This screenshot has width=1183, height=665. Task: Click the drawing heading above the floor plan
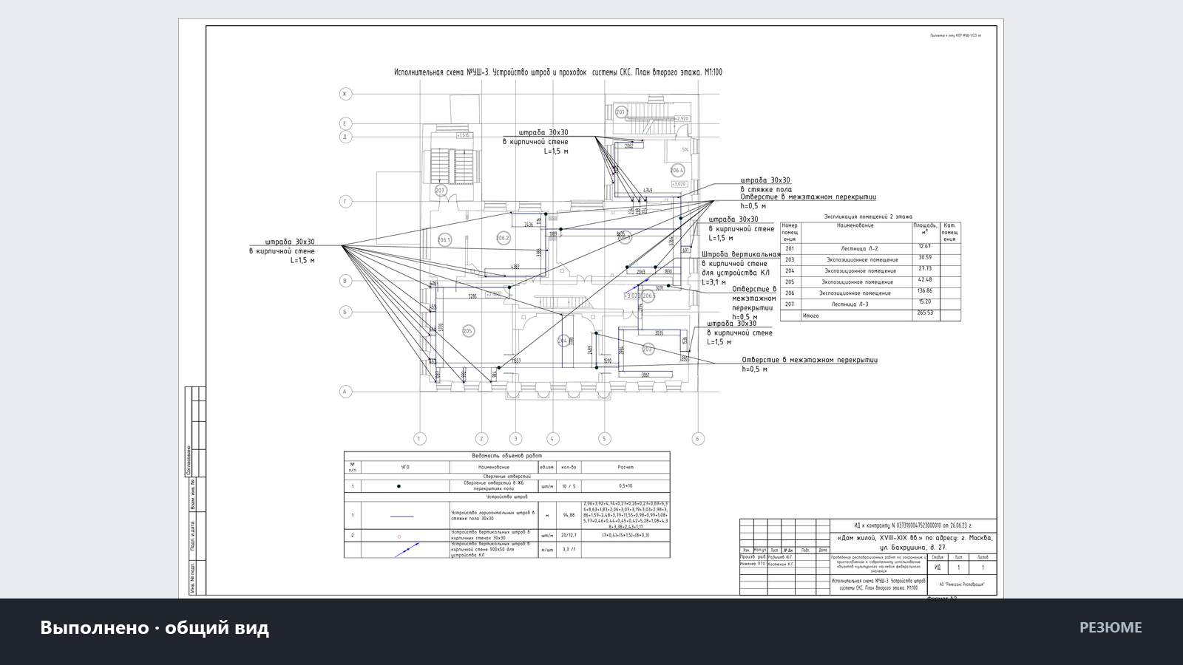coord(558,72)
